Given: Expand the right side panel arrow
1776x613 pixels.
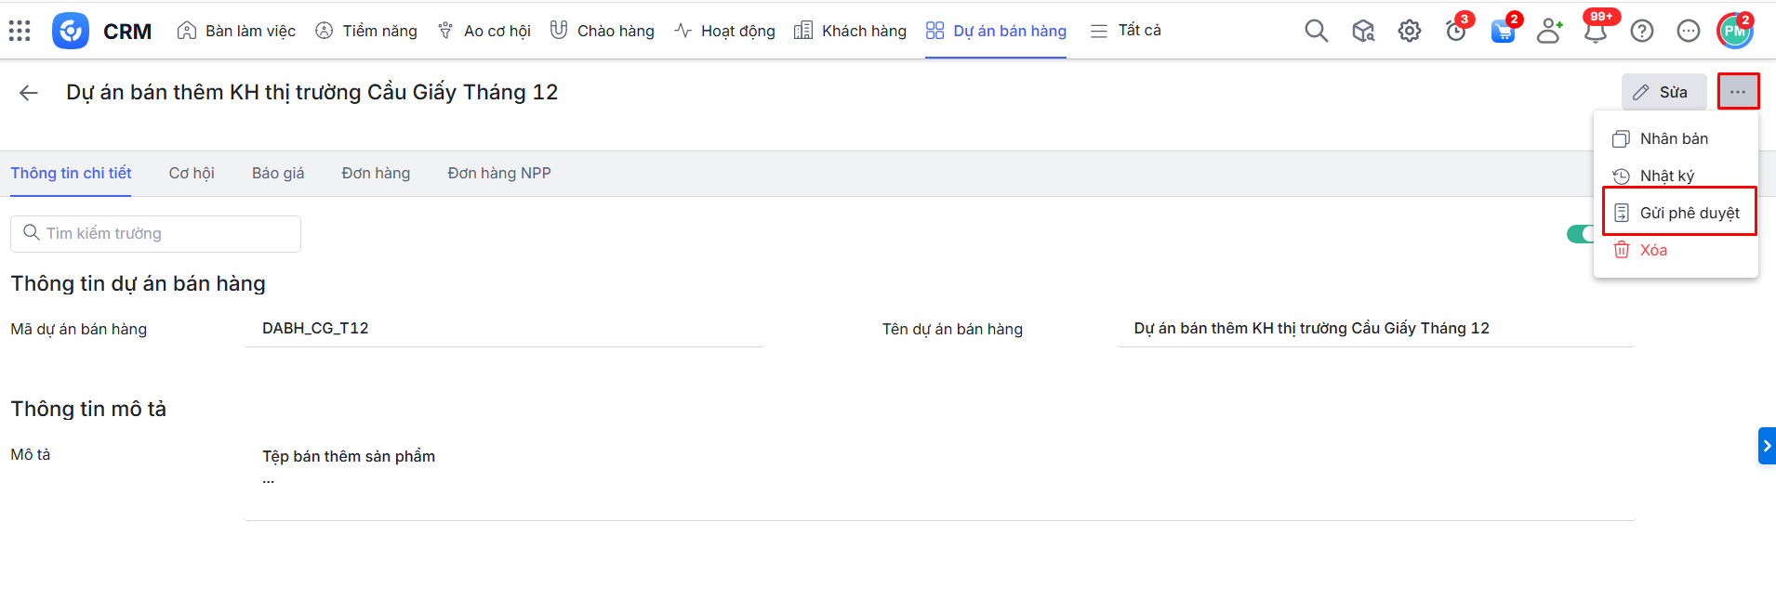Looking at the screenshot, I should click(x=1767, y=446).
